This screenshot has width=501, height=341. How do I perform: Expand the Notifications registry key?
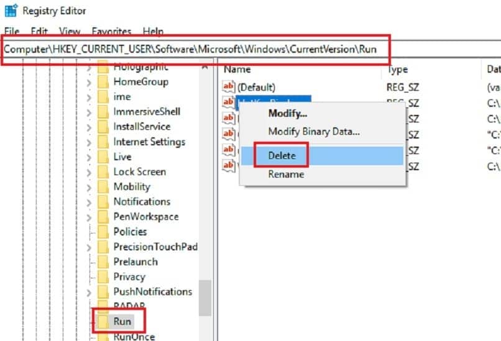tap(90, 202)
